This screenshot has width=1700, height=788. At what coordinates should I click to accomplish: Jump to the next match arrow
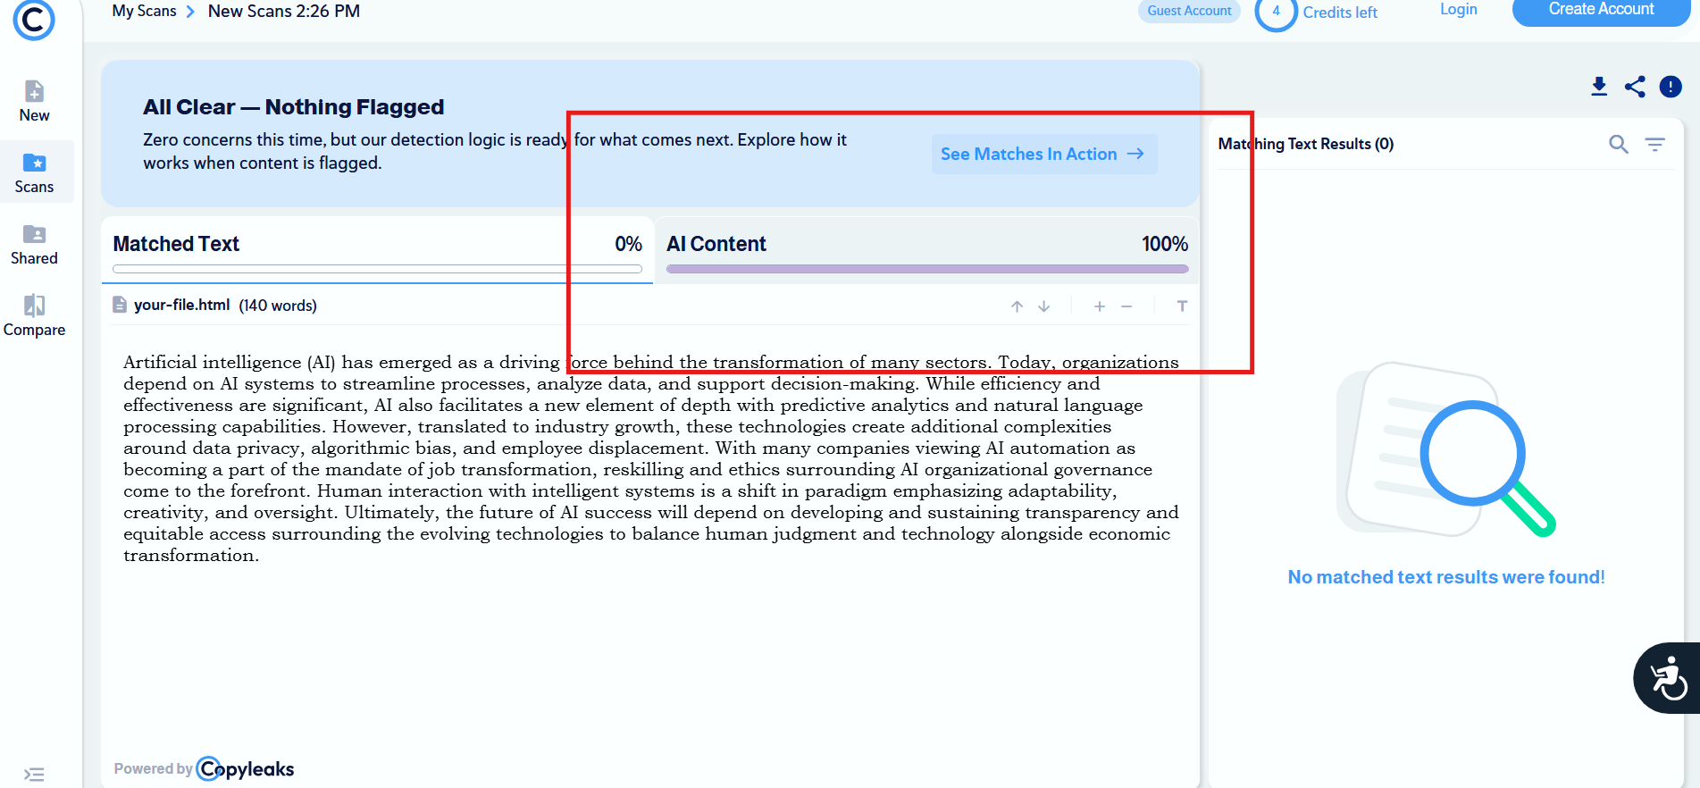tap(1043, 306)
